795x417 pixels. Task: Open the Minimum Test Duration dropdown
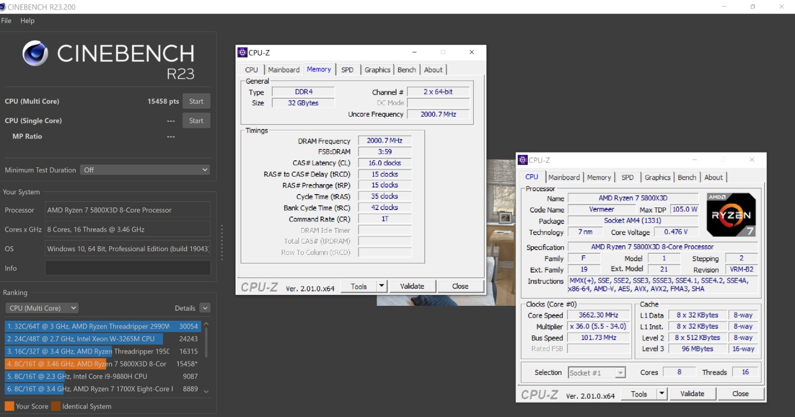click(x=145, y=170)
